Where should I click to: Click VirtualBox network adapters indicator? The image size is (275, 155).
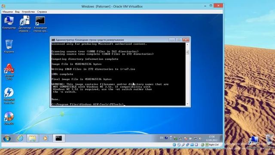point(187,145)
